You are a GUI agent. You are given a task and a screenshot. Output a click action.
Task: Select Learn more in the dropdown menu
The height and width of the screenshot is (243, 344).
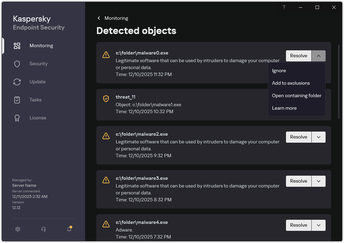[x=284, y=108]
